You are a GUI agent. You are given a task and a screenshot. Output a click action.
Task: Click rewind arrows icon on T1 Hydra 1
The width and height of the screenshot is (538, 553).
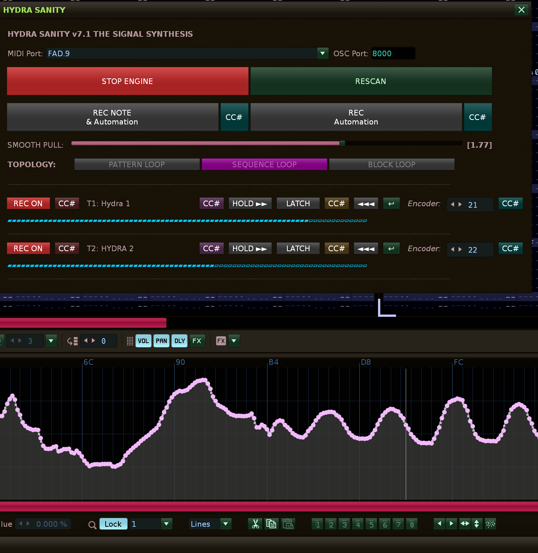click(x=366, y=204)
